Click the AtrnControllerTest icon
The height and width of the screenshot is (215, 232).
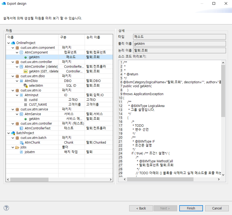click(21, 128)
